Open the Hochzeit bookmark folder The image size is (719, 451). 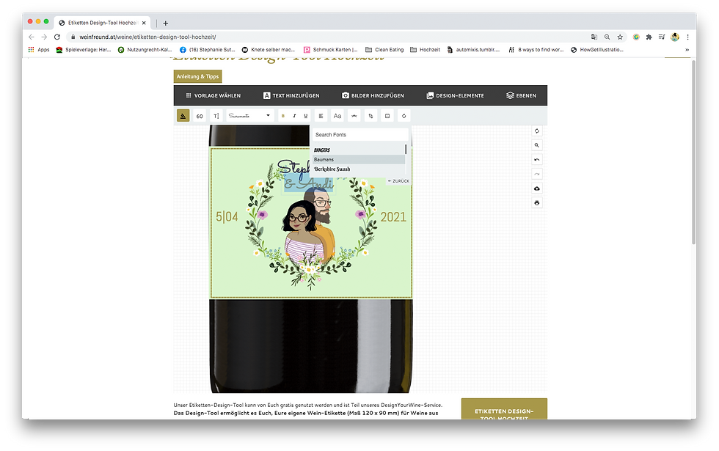pos(425,50)
